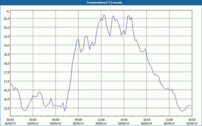Select the 20,5 y-axis value

(7, 19)
